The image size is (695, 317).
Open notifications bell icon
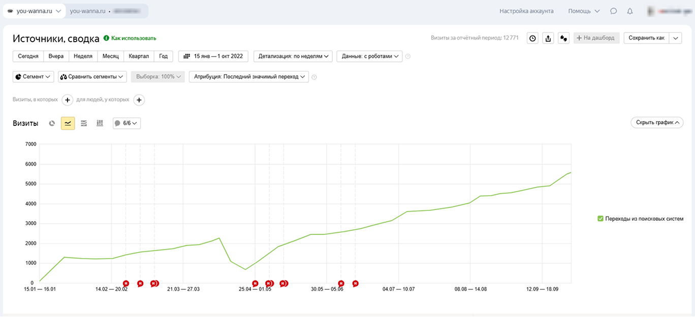[x=630, y=11]
